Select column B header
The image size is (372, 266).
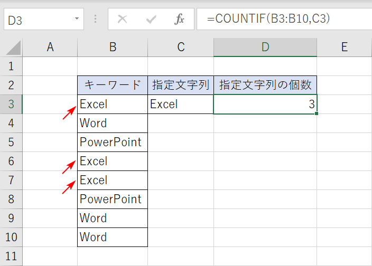pos(113,47)
